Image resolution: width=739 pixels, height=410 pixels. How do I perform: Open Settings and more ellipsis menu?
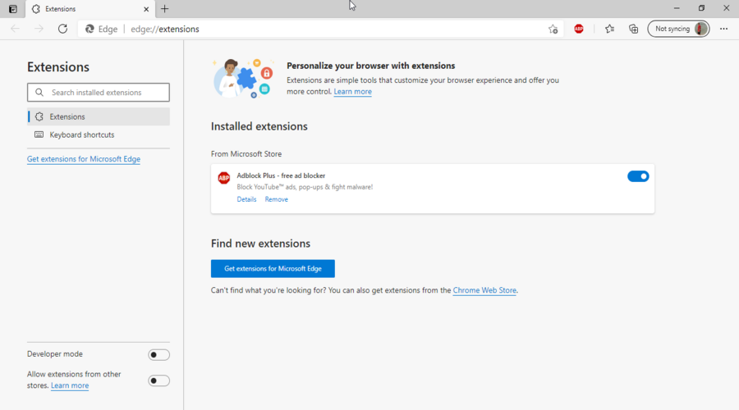(x=723, y=29)
